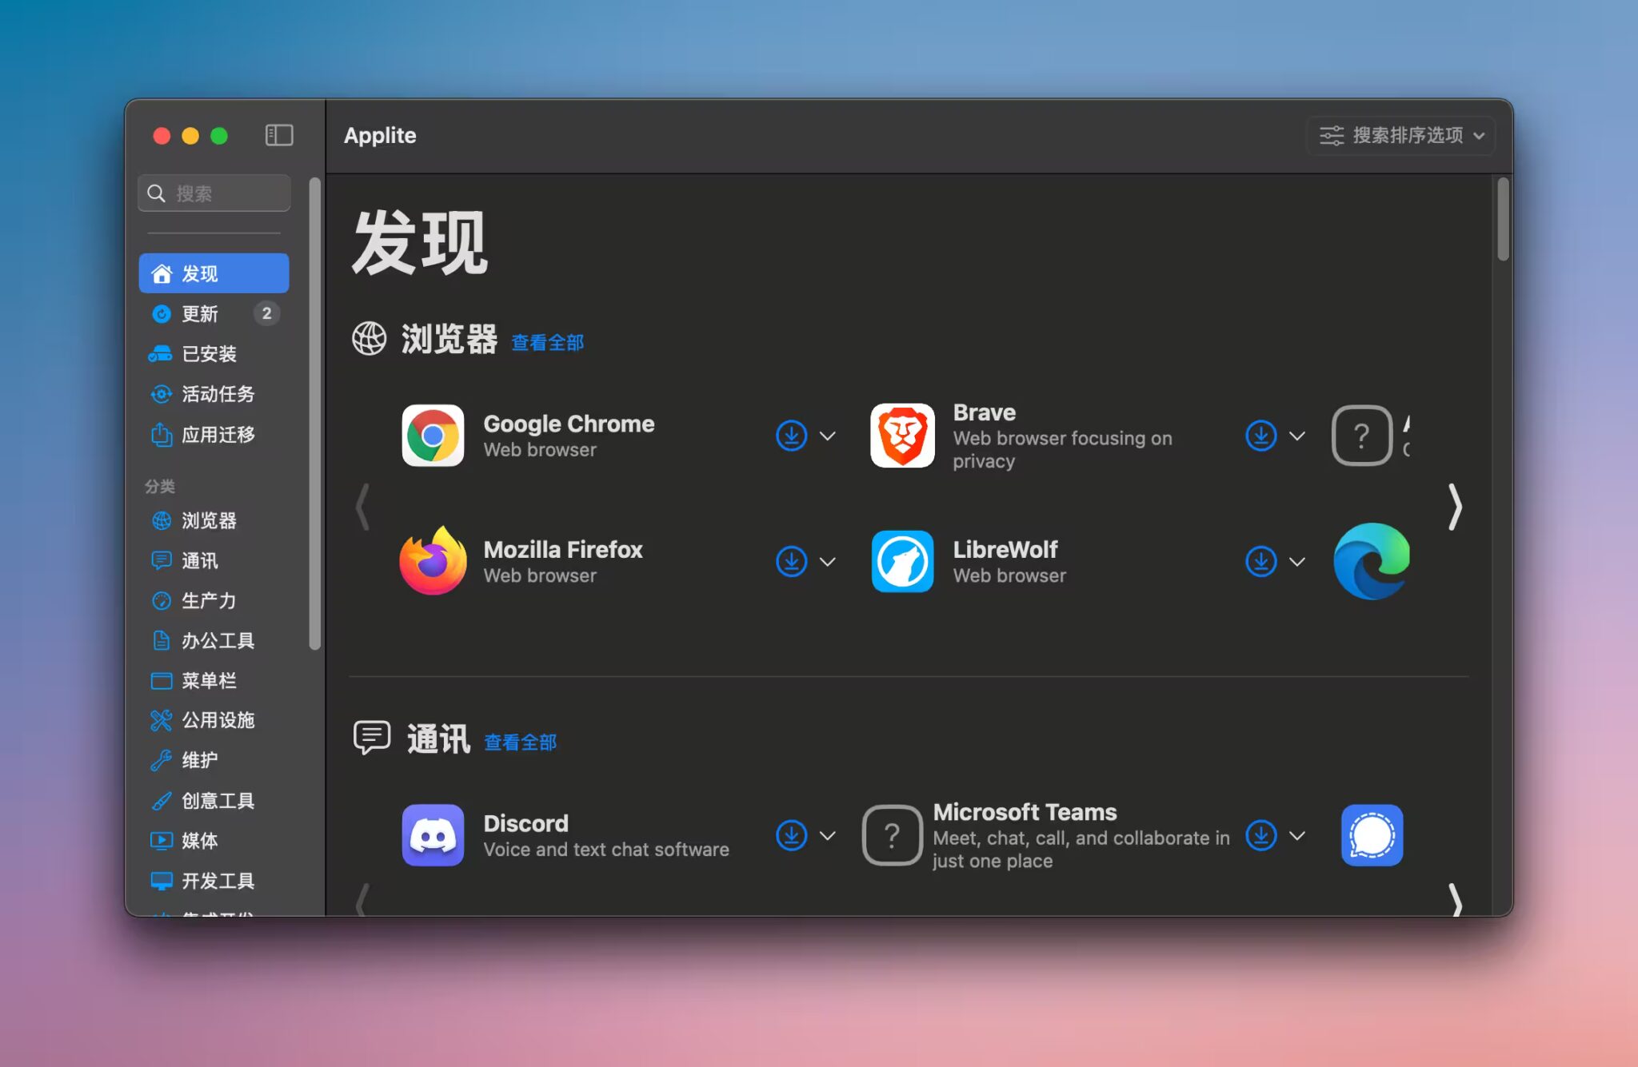This screenshot has height=1067, width=1638.
Task: Switch to the 维护 category
Action: (x=198, y=760)
